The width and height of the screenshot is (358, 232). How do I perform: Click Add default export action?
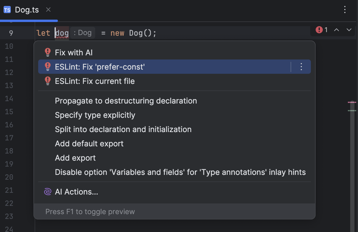pos(89,144)
